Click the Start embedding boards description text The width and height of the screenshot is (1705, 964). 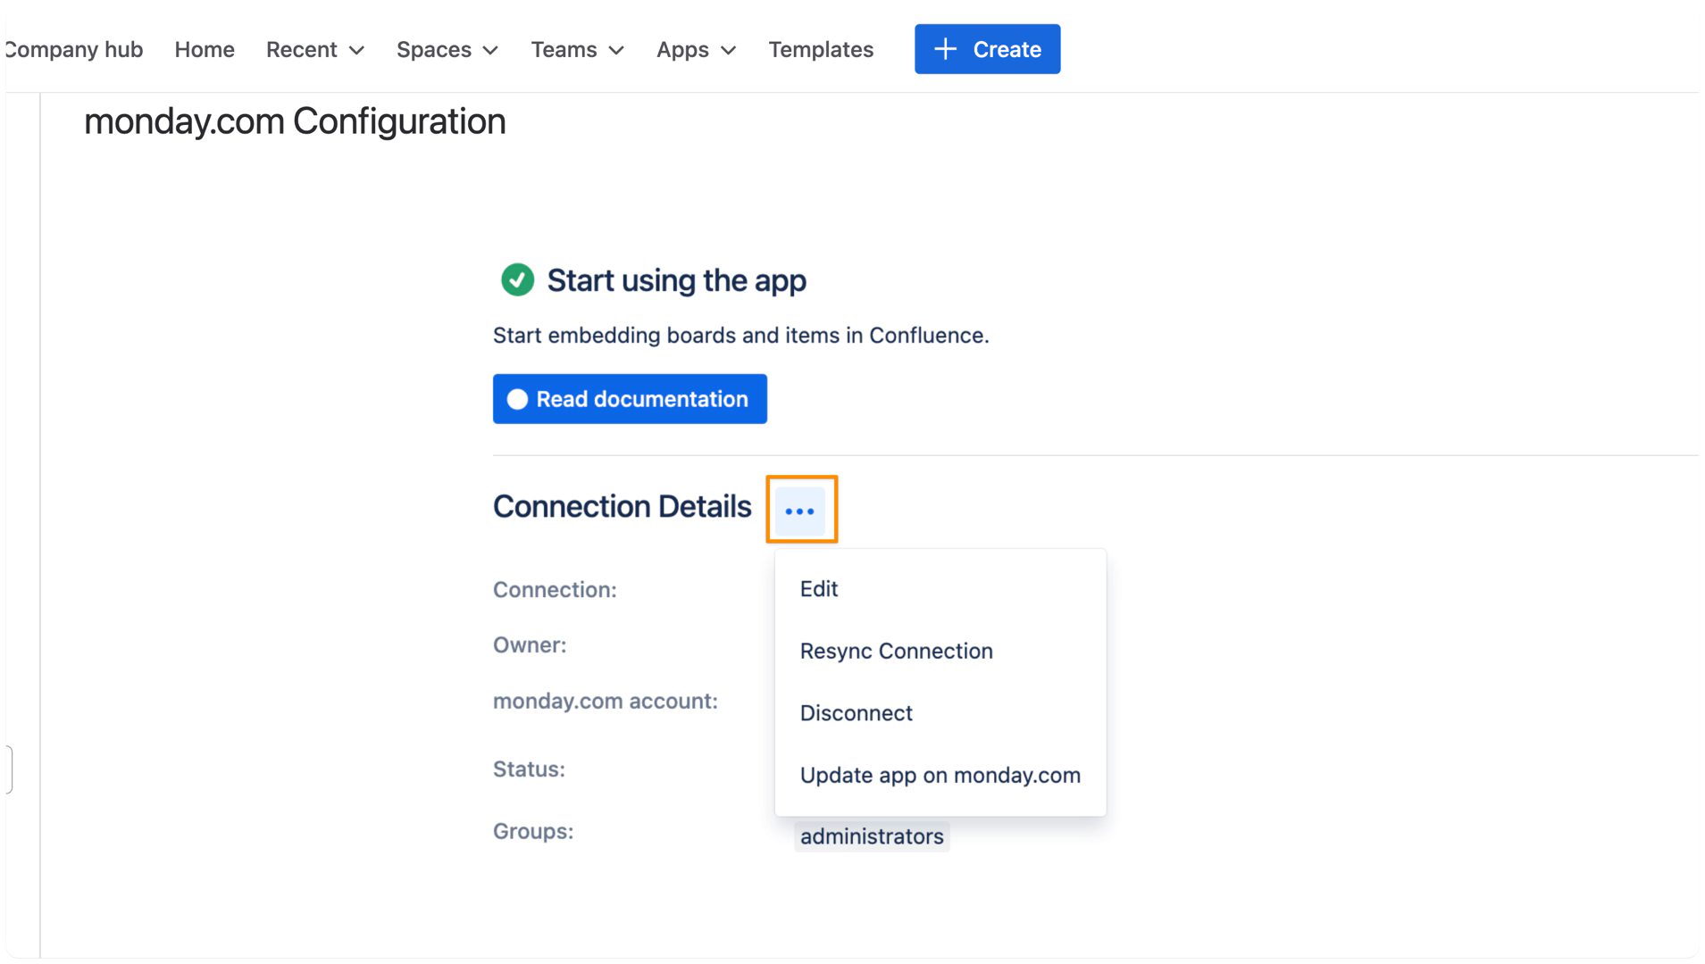point(740,336)
